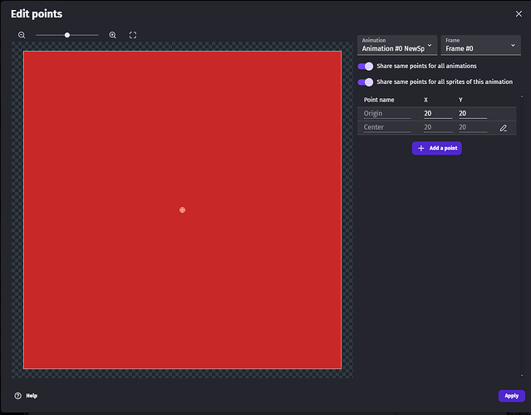Close the Edit points dialog
Viewport: 531px width, 415px height.
pos(519,14)
